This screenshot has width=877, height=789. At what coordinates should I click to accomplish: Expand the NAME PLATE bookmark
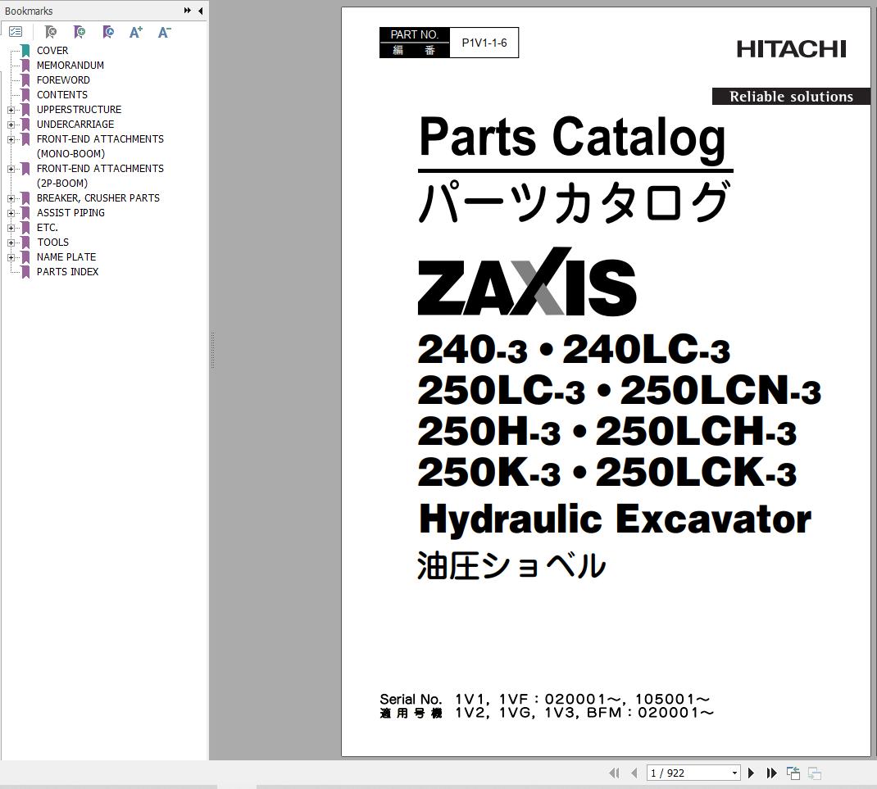[11, 257]
